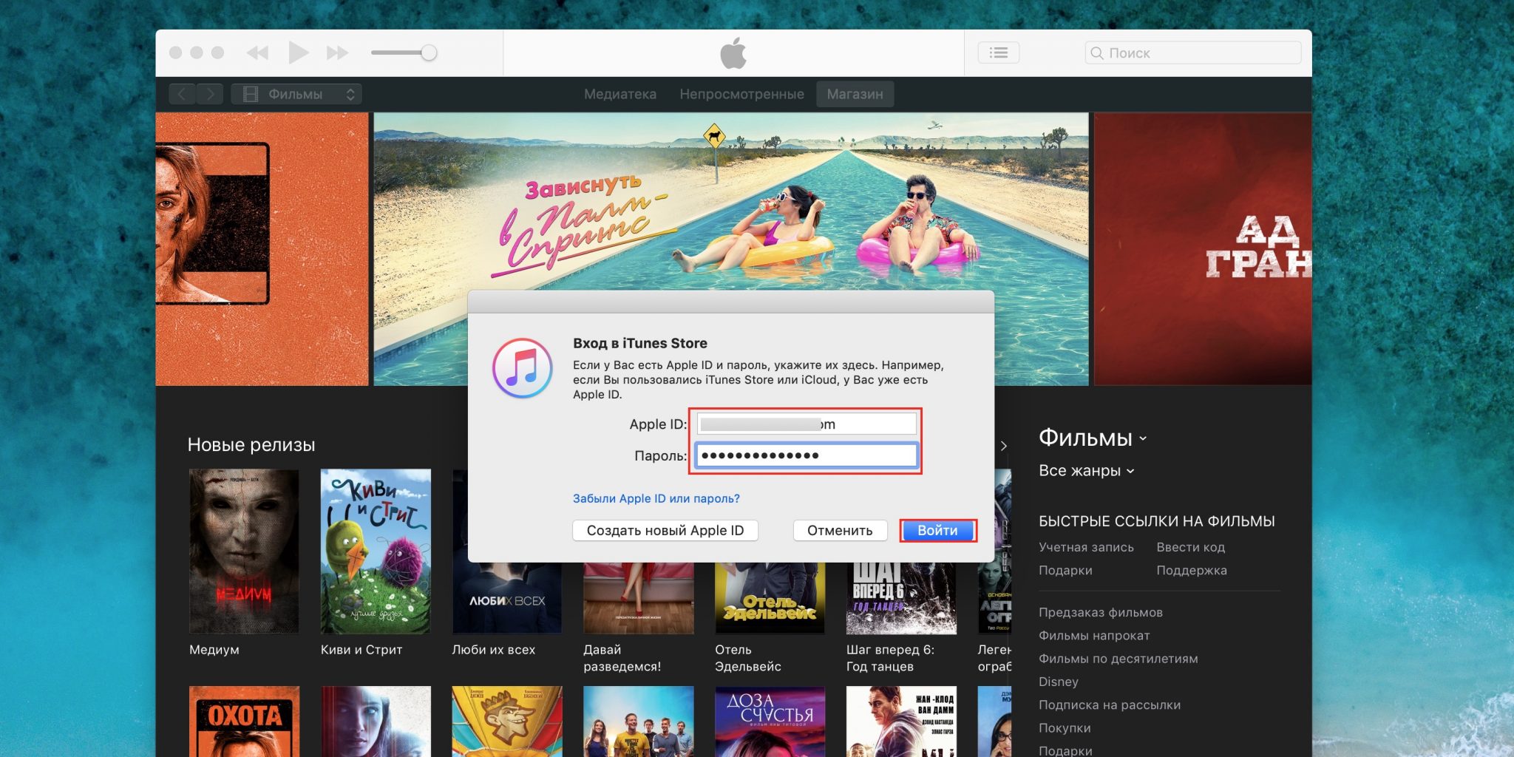The width and height of the screenshot is (1514, 757).
Task: Click the forward navigation arrow
Action: tap(210, 94)
